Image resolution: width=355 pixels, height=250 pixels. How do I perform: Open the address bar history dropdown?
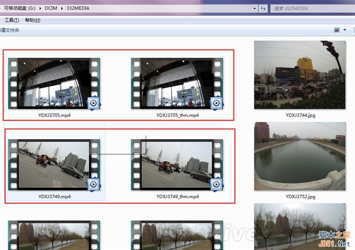coord(254,8)
